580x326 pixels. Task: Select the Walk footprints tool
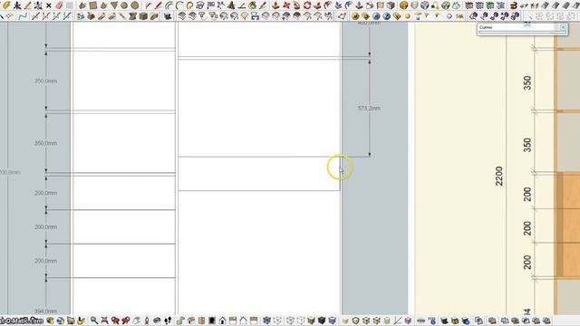(x=168, y=320)
